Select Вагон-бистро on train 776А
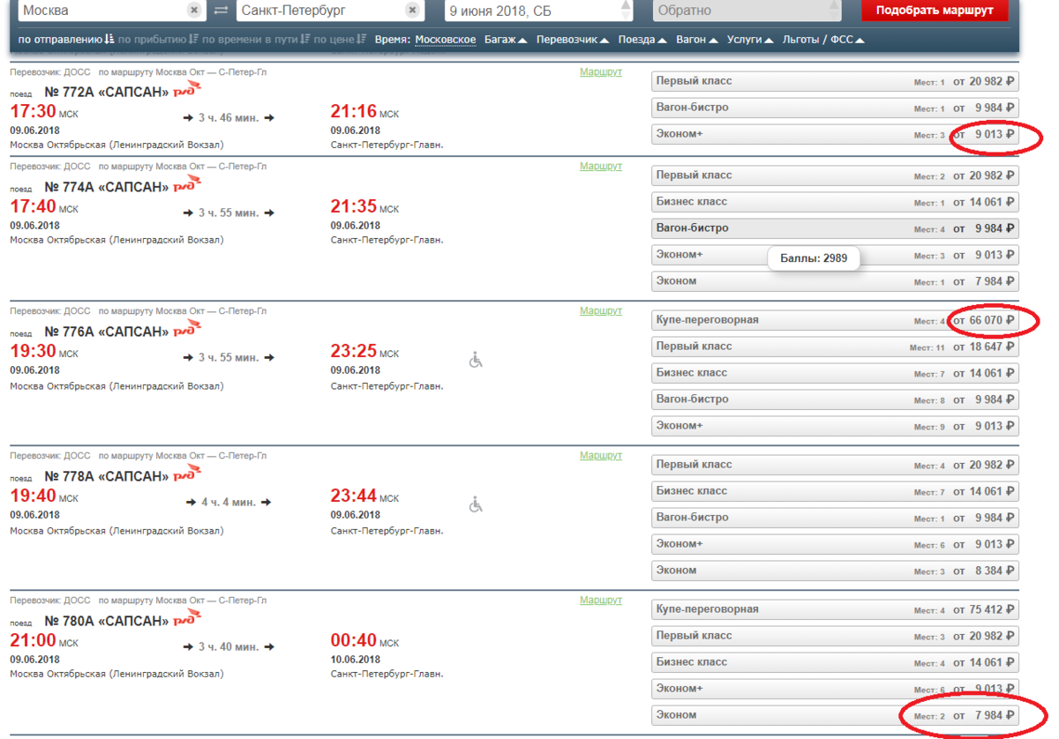This screenshot has height=739, width=1059. click(835, 399)
